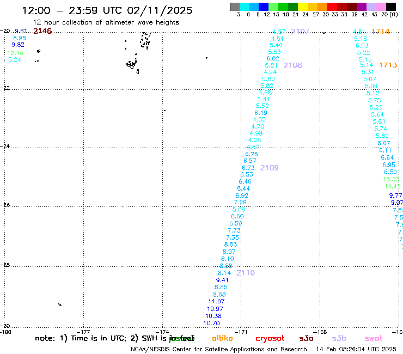The width and height of the screenshot is (403, 354).
Task: Click the 'swot' satellite legend label
Action: click(374, 339)
